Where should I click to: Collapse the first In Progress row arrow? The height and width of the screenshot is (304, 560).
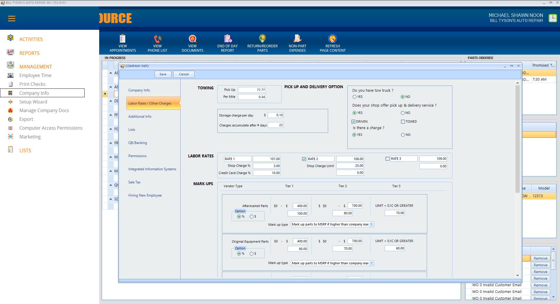[111, 73]
